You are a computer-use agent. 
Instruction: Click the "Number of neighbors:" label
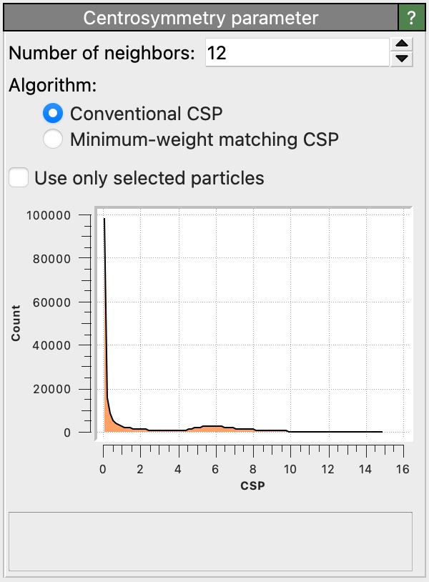pos(102,53)
